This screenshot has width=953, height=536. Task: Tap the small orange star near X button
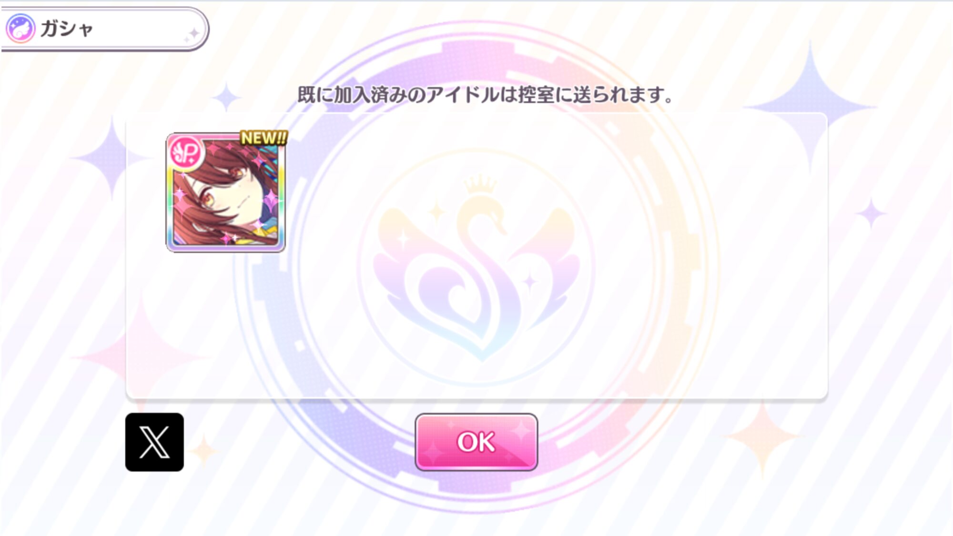pos(204,450)
